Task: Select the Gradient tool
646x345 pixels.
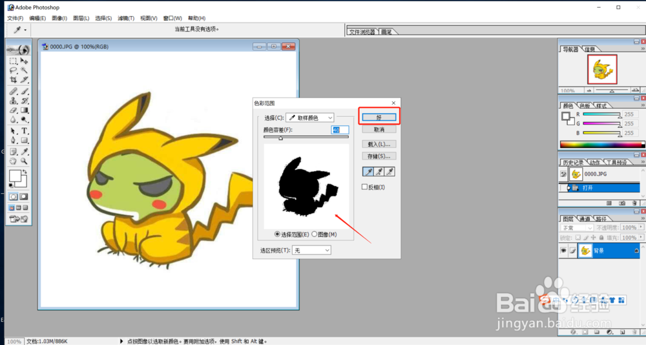Action: click(x=25, y=110)
